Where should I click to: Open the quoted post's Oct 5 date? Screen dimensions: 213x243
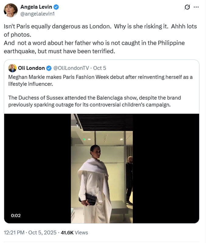(100, 68)
